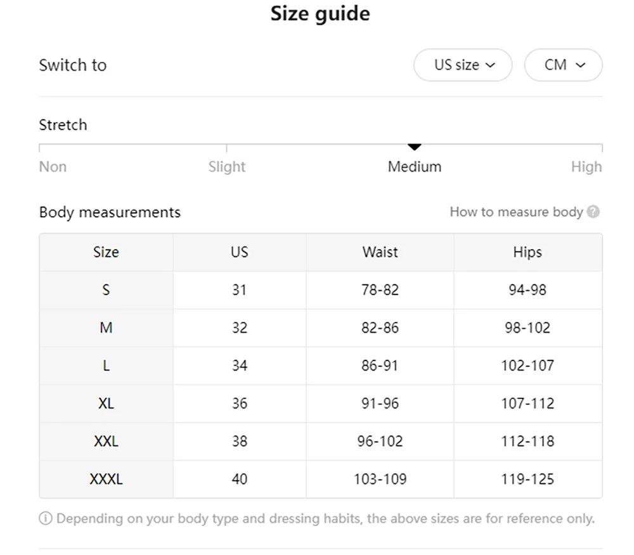
Task: Click the Hips column header
Action: point(527,252)
